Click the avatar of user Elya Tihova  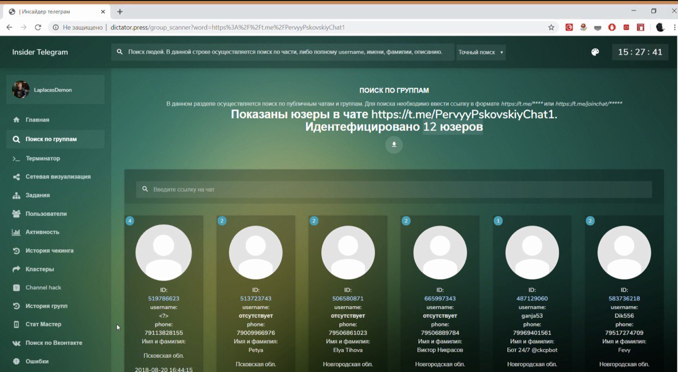pyautogui.click(x=348, y=253)
